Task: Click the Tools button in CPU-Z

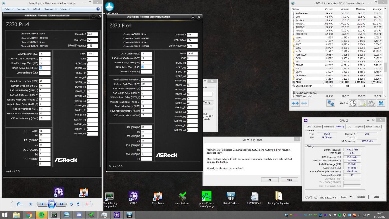Action: [x=344, y=197]
